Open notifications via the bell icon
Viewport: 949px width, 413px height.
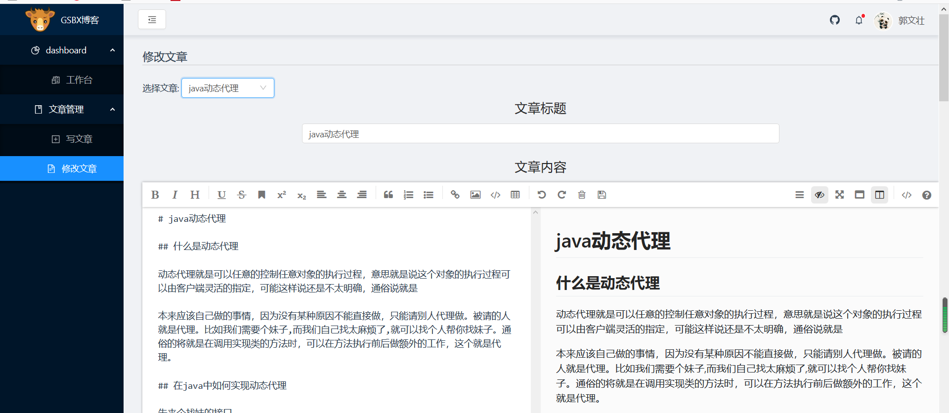(859, 20)
